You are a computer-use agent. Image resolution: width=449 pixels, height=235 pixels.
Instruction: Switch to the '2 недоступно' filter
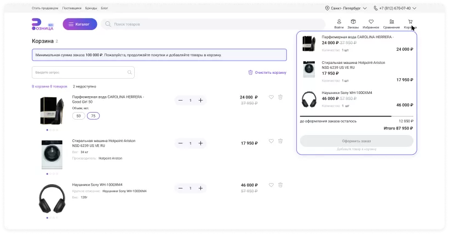coord(84,86)
